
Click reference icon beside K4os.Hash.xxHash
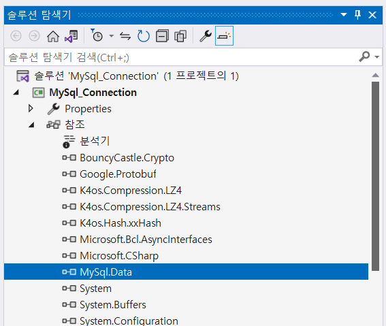[x=69, y=223]
